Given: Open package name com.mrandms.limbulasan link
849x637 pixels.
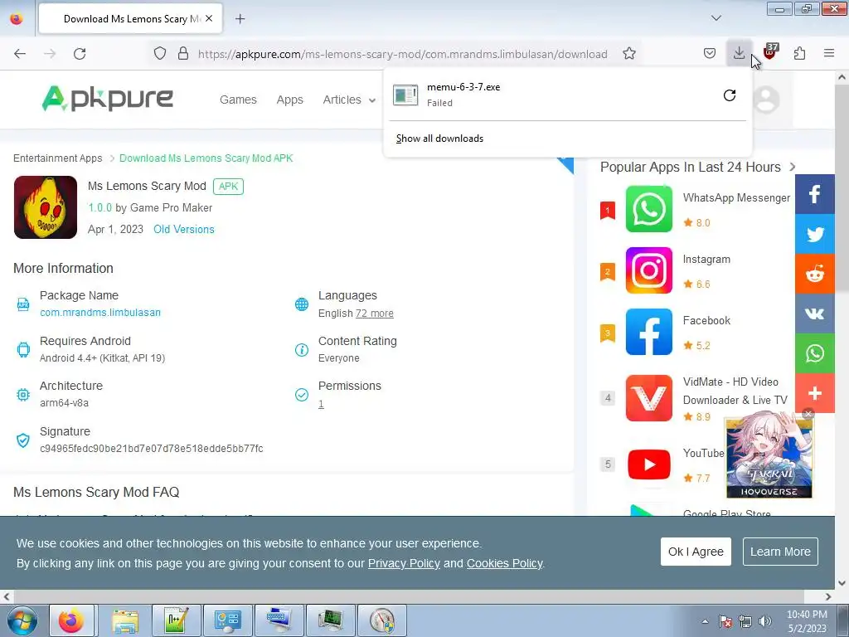Looking at the screenshot, I should (100, 313).
